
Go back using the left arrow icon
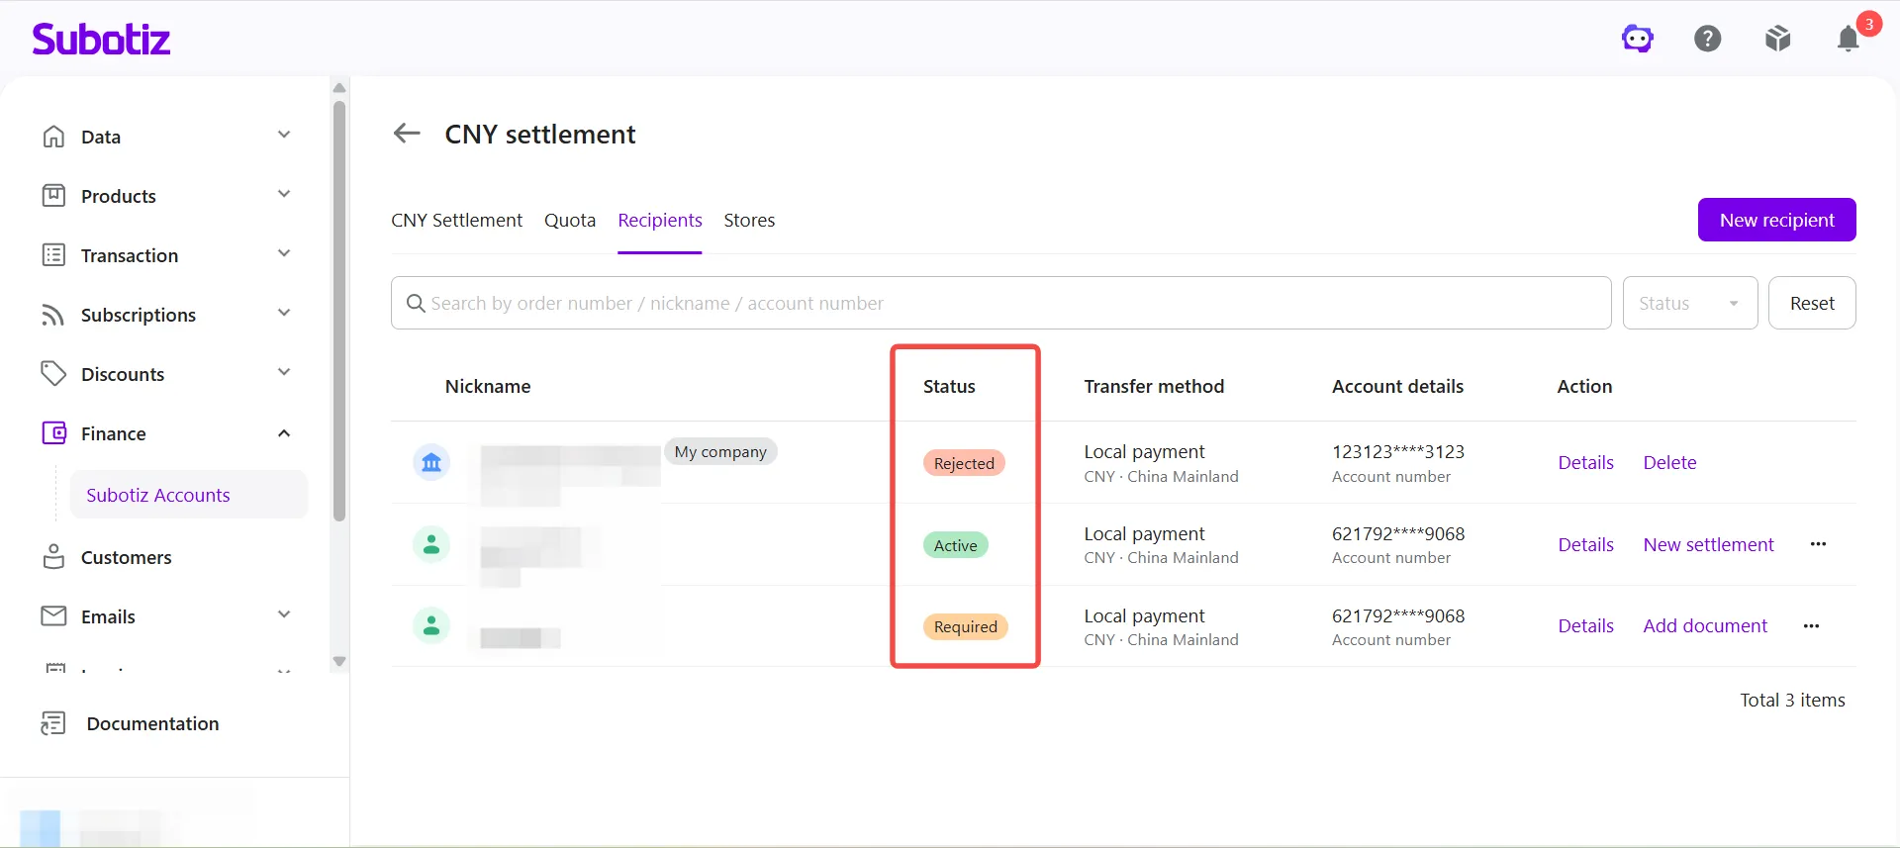pos(407,134)
